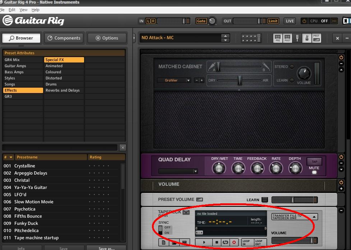Image resolution: width=351 pixels, height=250 pixels.
Task: Minimize the Matched Cabinet module
Action: 341,64
